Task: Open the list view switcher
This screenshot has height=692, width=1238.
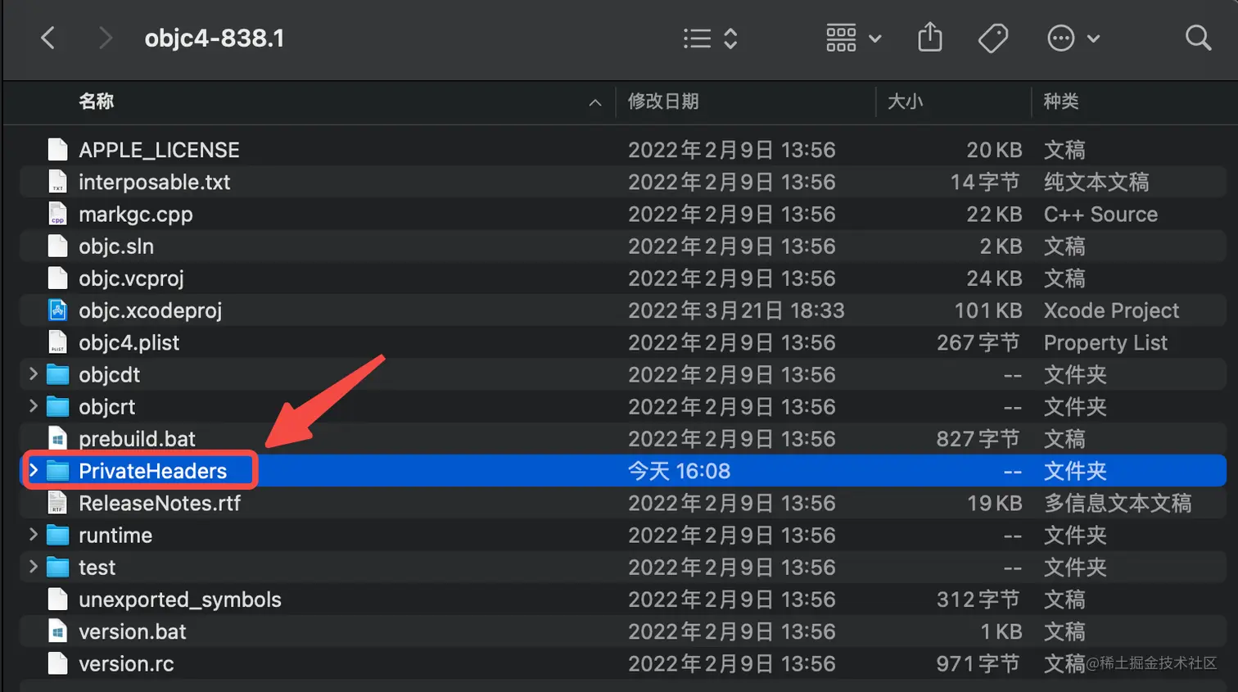Action: point(710,38)
